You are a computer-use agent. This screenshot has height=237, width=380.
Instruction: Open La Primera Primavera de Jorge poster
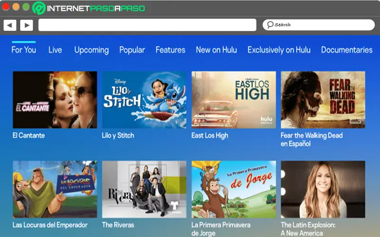(234, 189)
